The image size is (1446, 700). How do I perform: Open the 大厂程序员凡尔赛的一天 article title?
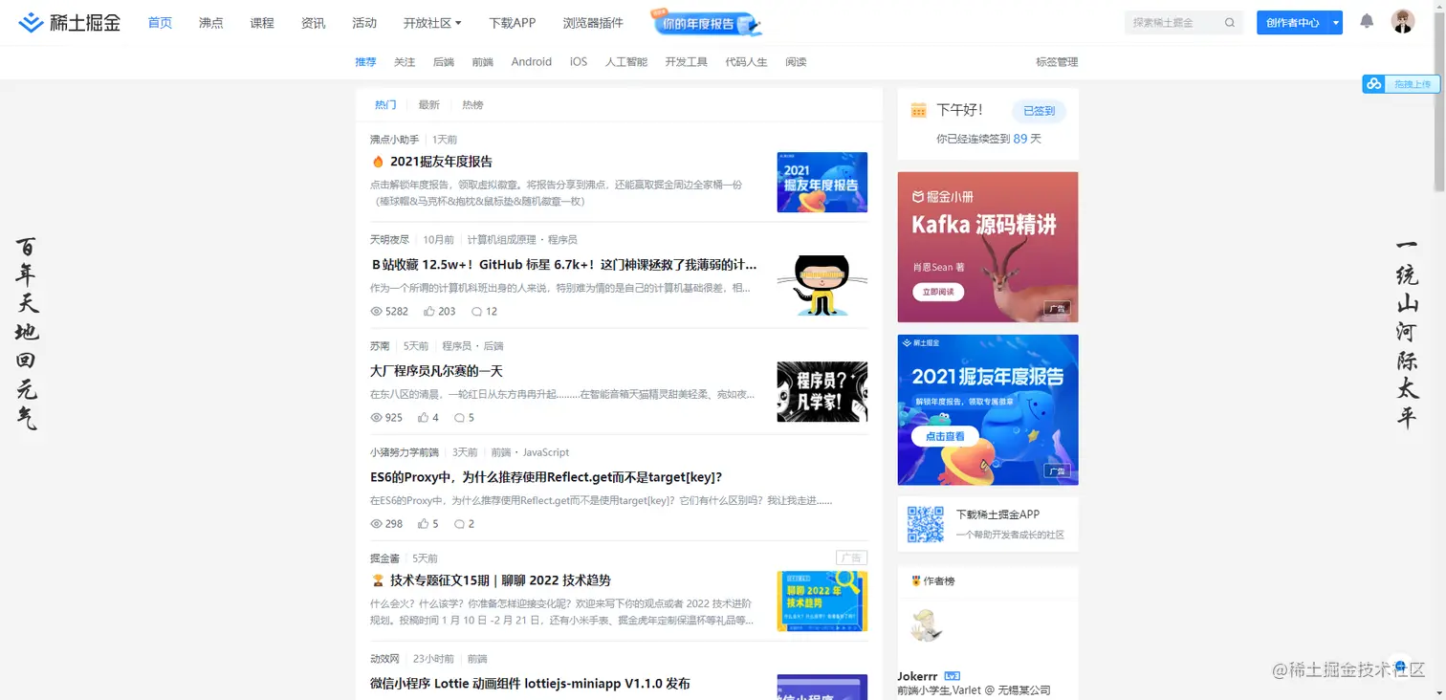pos(436,371)
